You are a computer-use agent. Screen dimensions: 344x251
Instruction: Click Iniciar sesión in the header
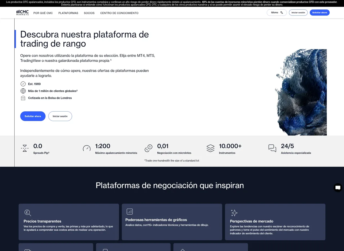point(298,13)
